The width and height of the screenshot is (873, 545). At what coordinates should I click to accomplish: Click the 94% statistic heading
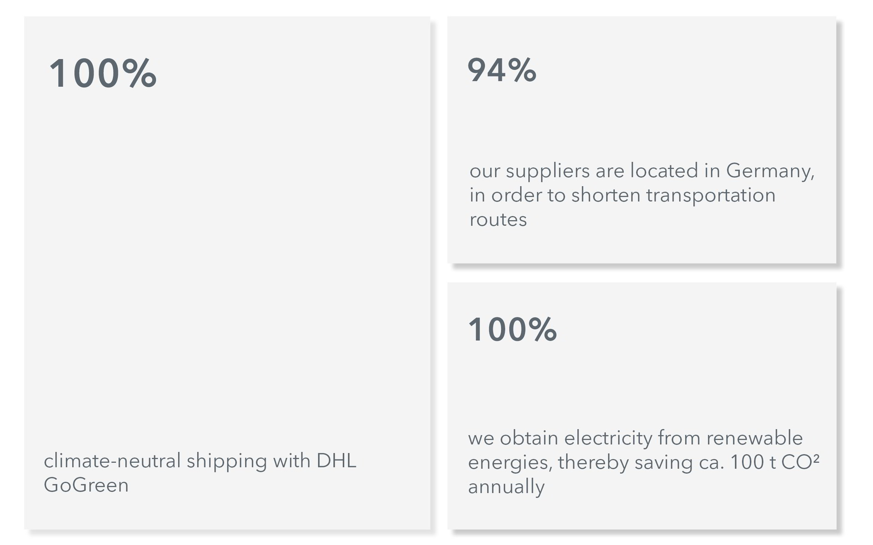tap(502, 70)
